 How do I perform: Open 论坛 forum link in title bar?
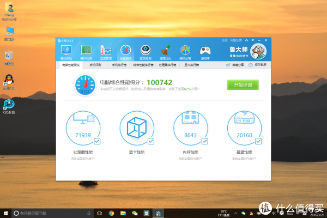[225, 40]
